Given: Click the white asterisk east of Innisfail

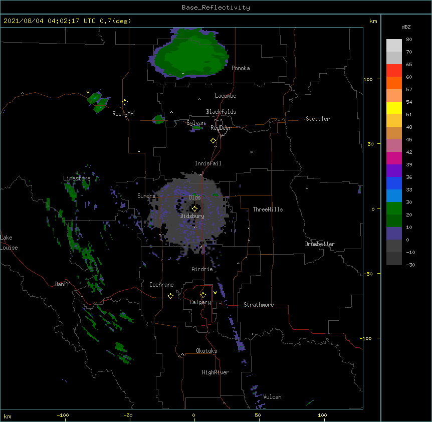Looking at the screenshot, I should pos(252,152).
